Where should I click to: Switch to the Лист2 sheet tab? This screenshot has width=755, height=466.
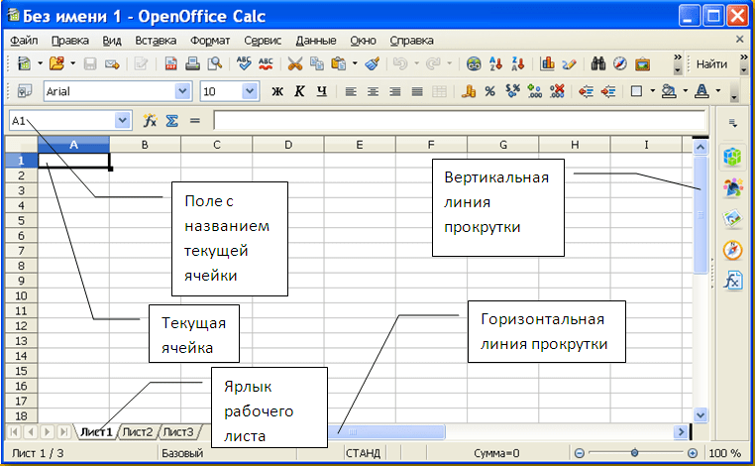click(x=138, y=431)
